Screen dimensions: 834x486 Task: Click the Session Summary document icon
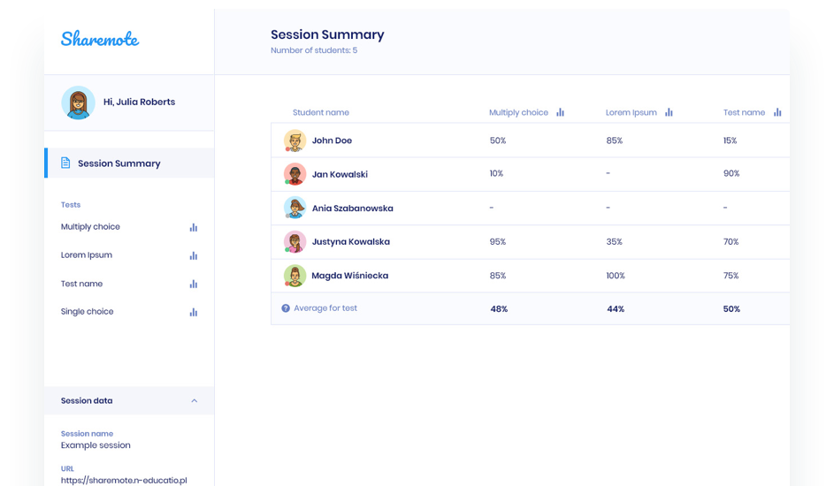click(65, 163)
